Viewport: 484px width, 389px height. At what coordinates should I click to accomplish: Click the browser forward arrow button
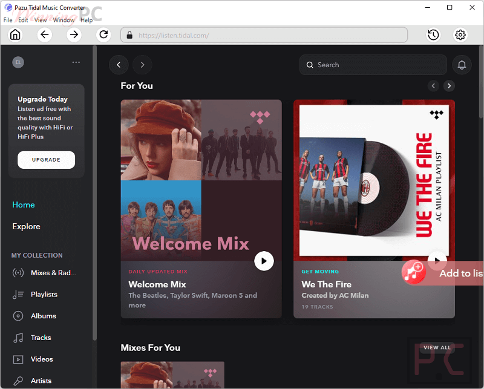point(74,34)
